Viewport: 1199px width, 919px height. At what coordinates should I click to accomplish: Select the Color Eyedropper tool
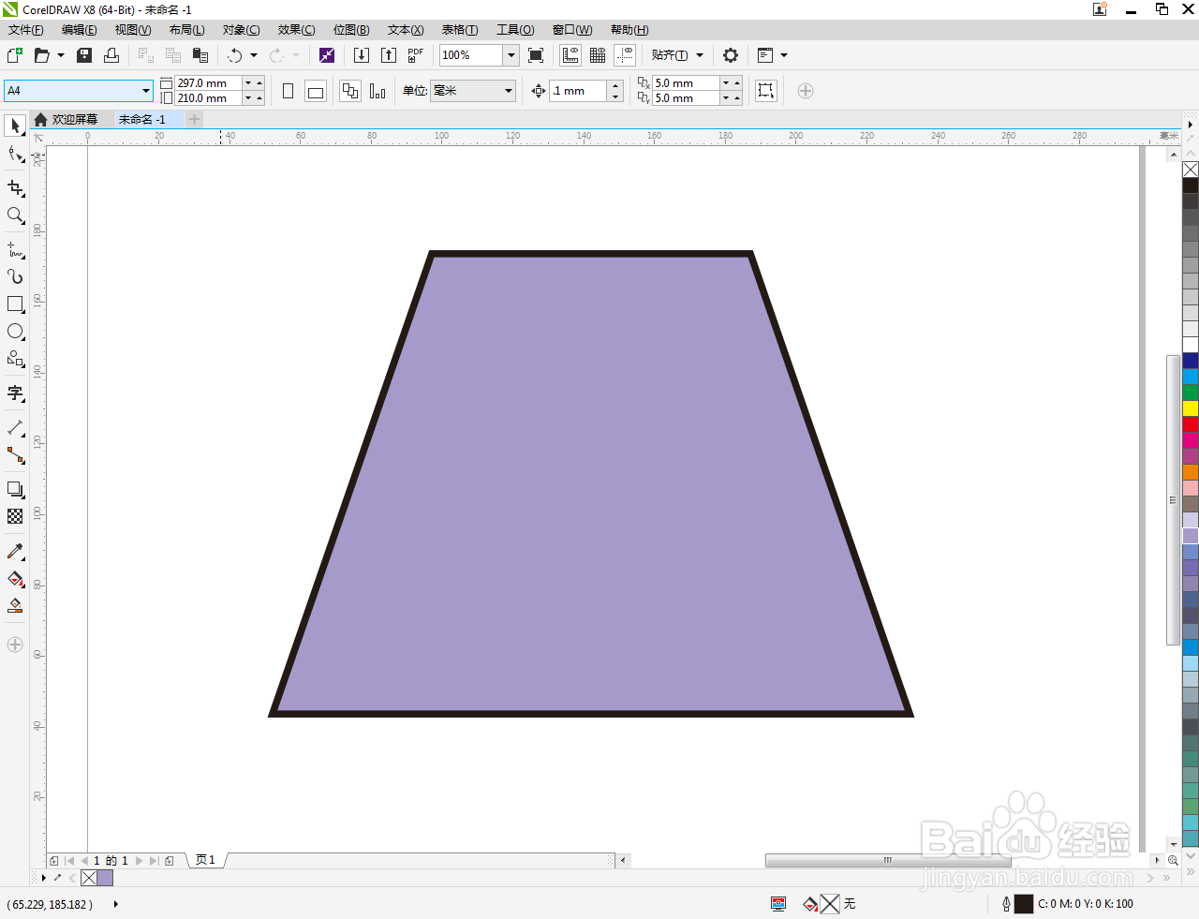point(15,552)
